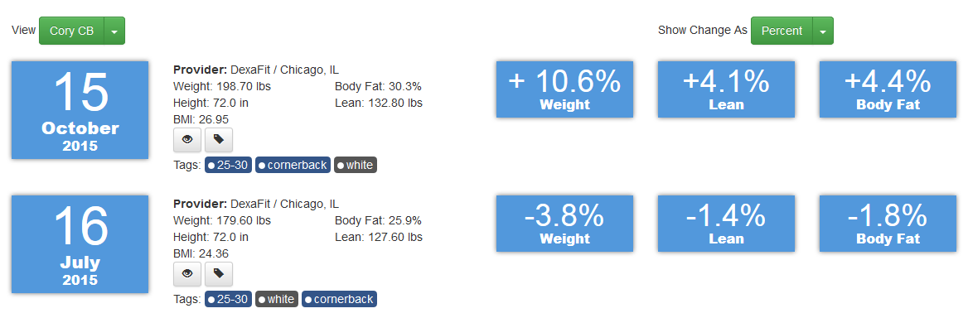Click the +10.6% Weight change tile
Viewport: 968px width, 318px height.
[564, 89]
